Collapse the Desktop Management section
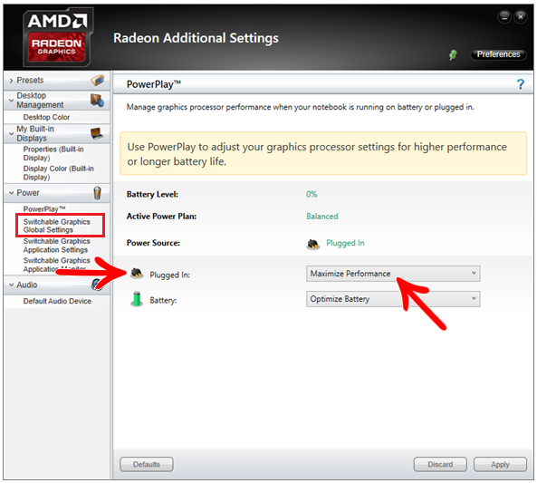The image size is (537, 483). [11, 100]
